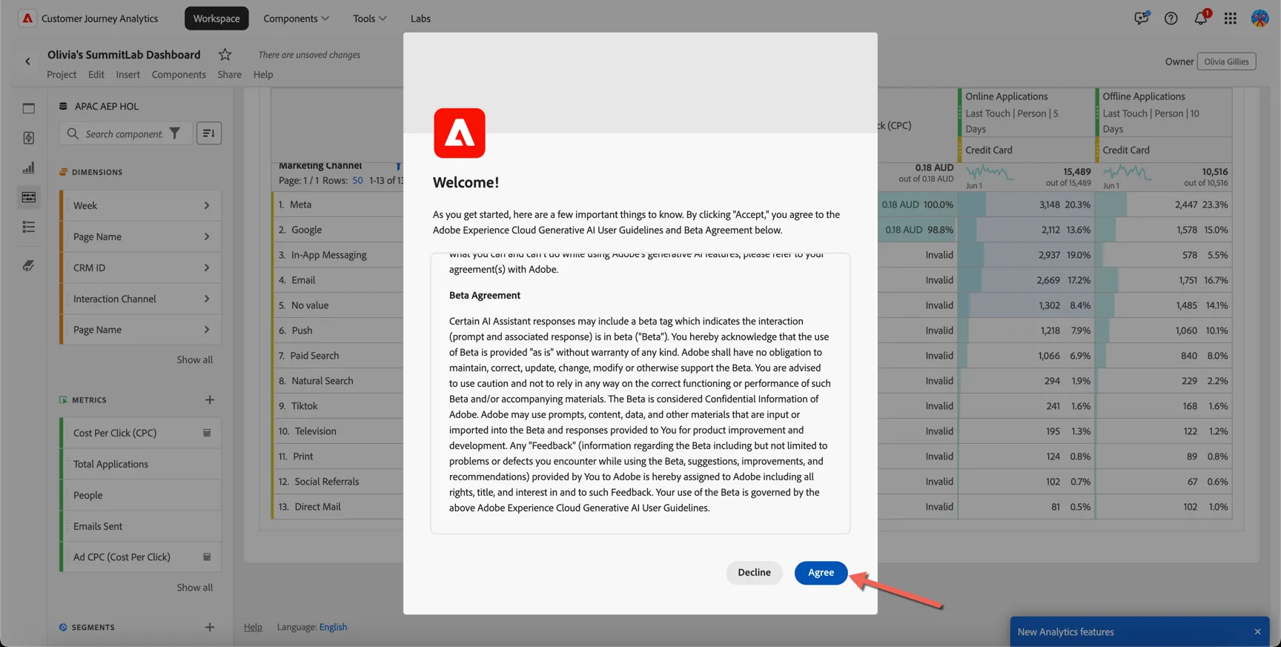Click the Adobe logo in welcome dialog

point(460,133)
